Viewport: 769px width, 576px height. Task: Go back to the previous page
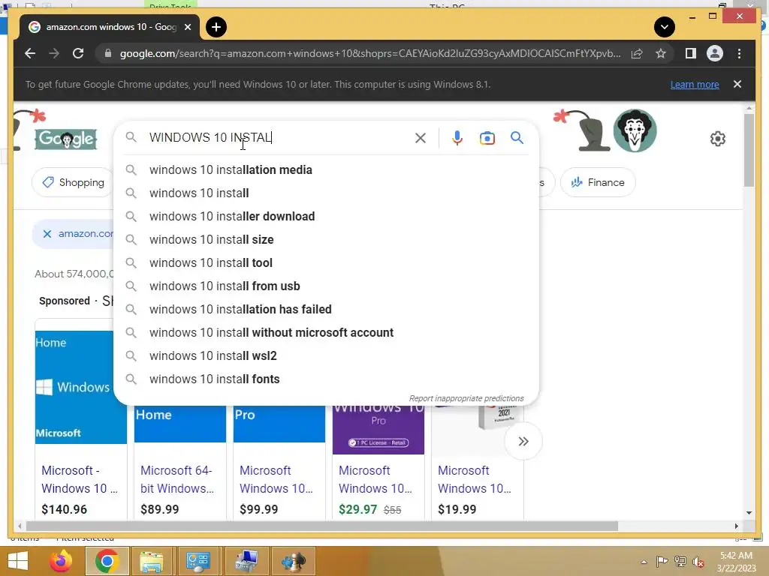point(30,53)
